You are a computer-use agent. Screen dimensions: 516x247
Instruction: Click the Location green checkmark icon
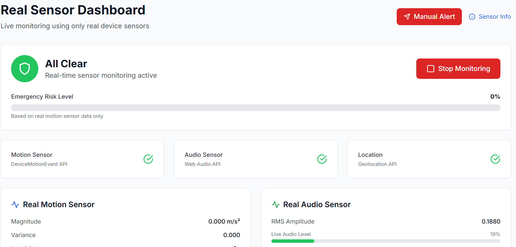(x=495, y=159)
